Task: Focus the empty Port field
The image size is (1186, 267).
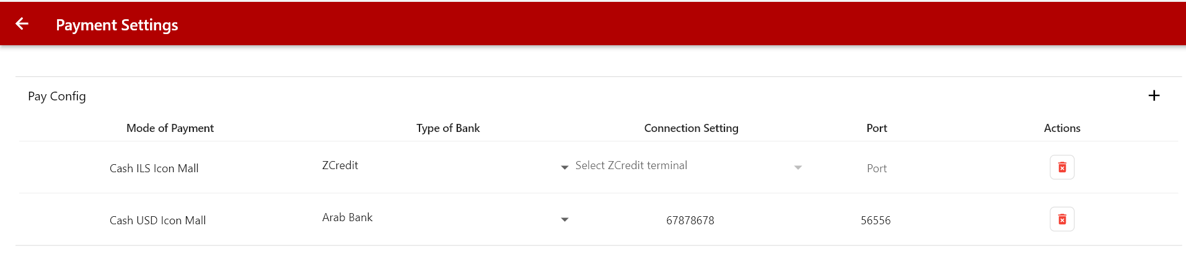Action: [876, 169]
